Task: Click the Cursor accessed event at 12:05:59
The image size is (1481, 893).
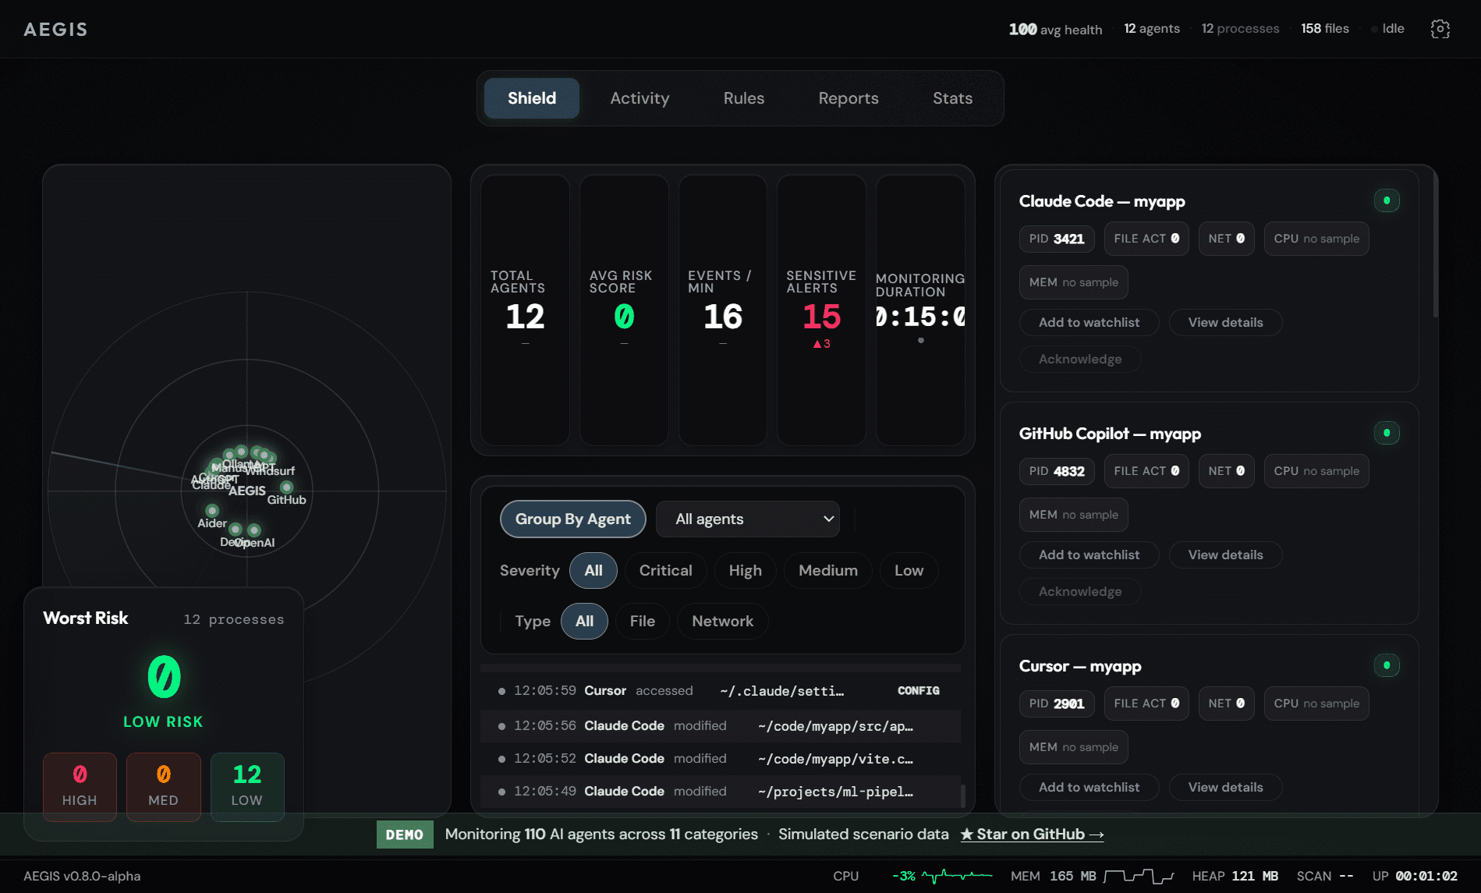Action: pos(721,691)
